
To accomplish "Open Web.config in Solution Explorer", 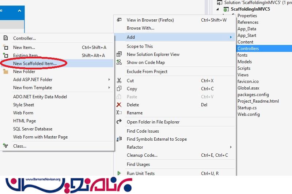I will tap(249, 114).
